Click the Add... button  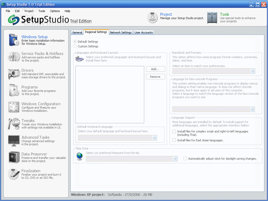(x=155, y=69)
